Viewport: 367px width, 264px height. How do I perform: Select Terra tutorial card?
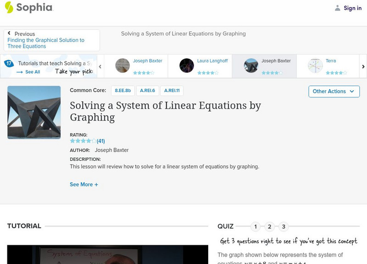(328, 66)
